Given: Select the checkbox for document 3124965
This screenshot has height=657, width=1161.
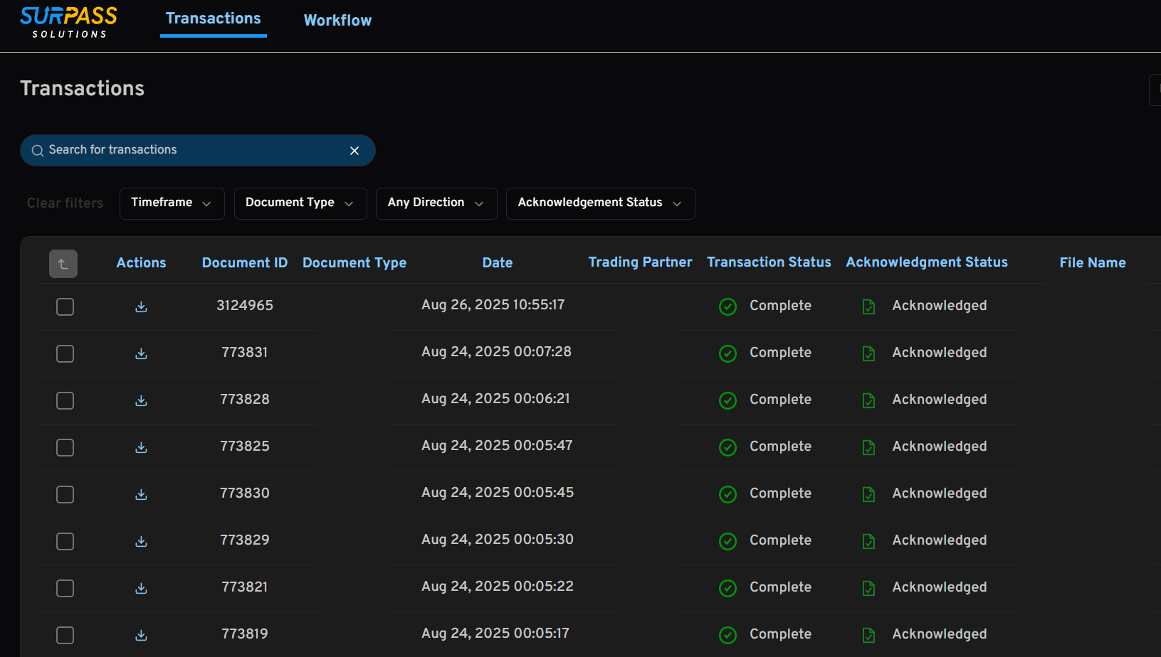Looking at the screenshot, I should point(65,306).
